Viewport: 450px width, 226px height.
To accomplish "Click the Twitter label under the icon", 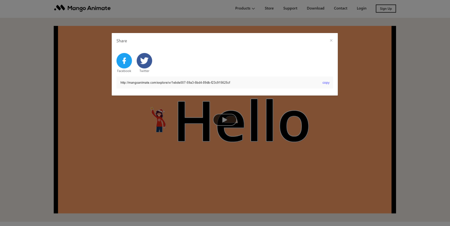I will (144, 71).
